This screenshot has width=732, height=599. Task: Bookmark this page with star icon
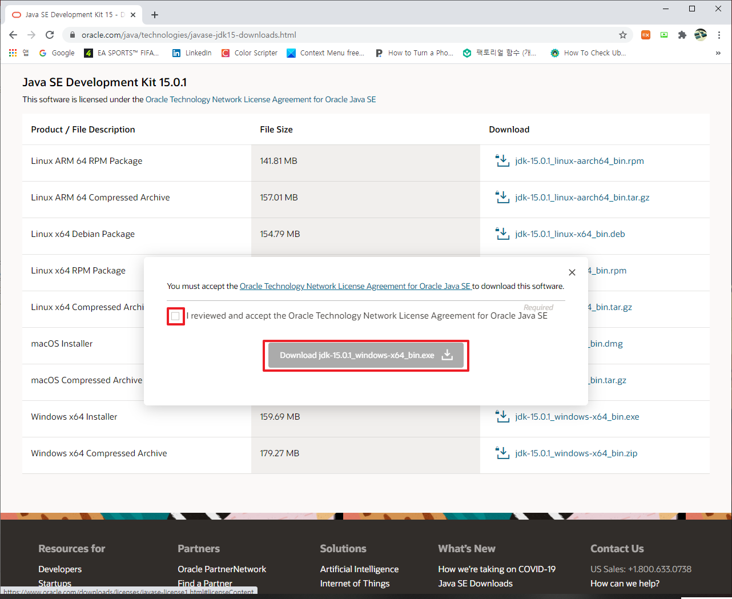click(x=623, y=35)
